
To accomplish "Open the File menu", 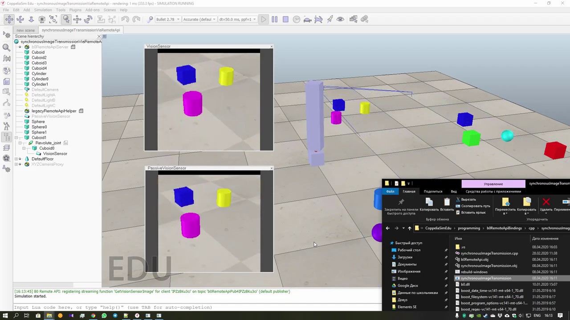I will pos(6,10).
